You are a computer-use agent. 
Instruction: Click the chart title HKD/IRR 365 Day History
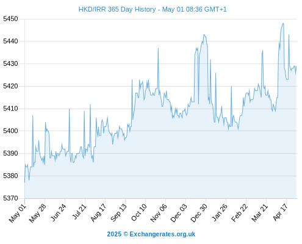pos(117,9)
